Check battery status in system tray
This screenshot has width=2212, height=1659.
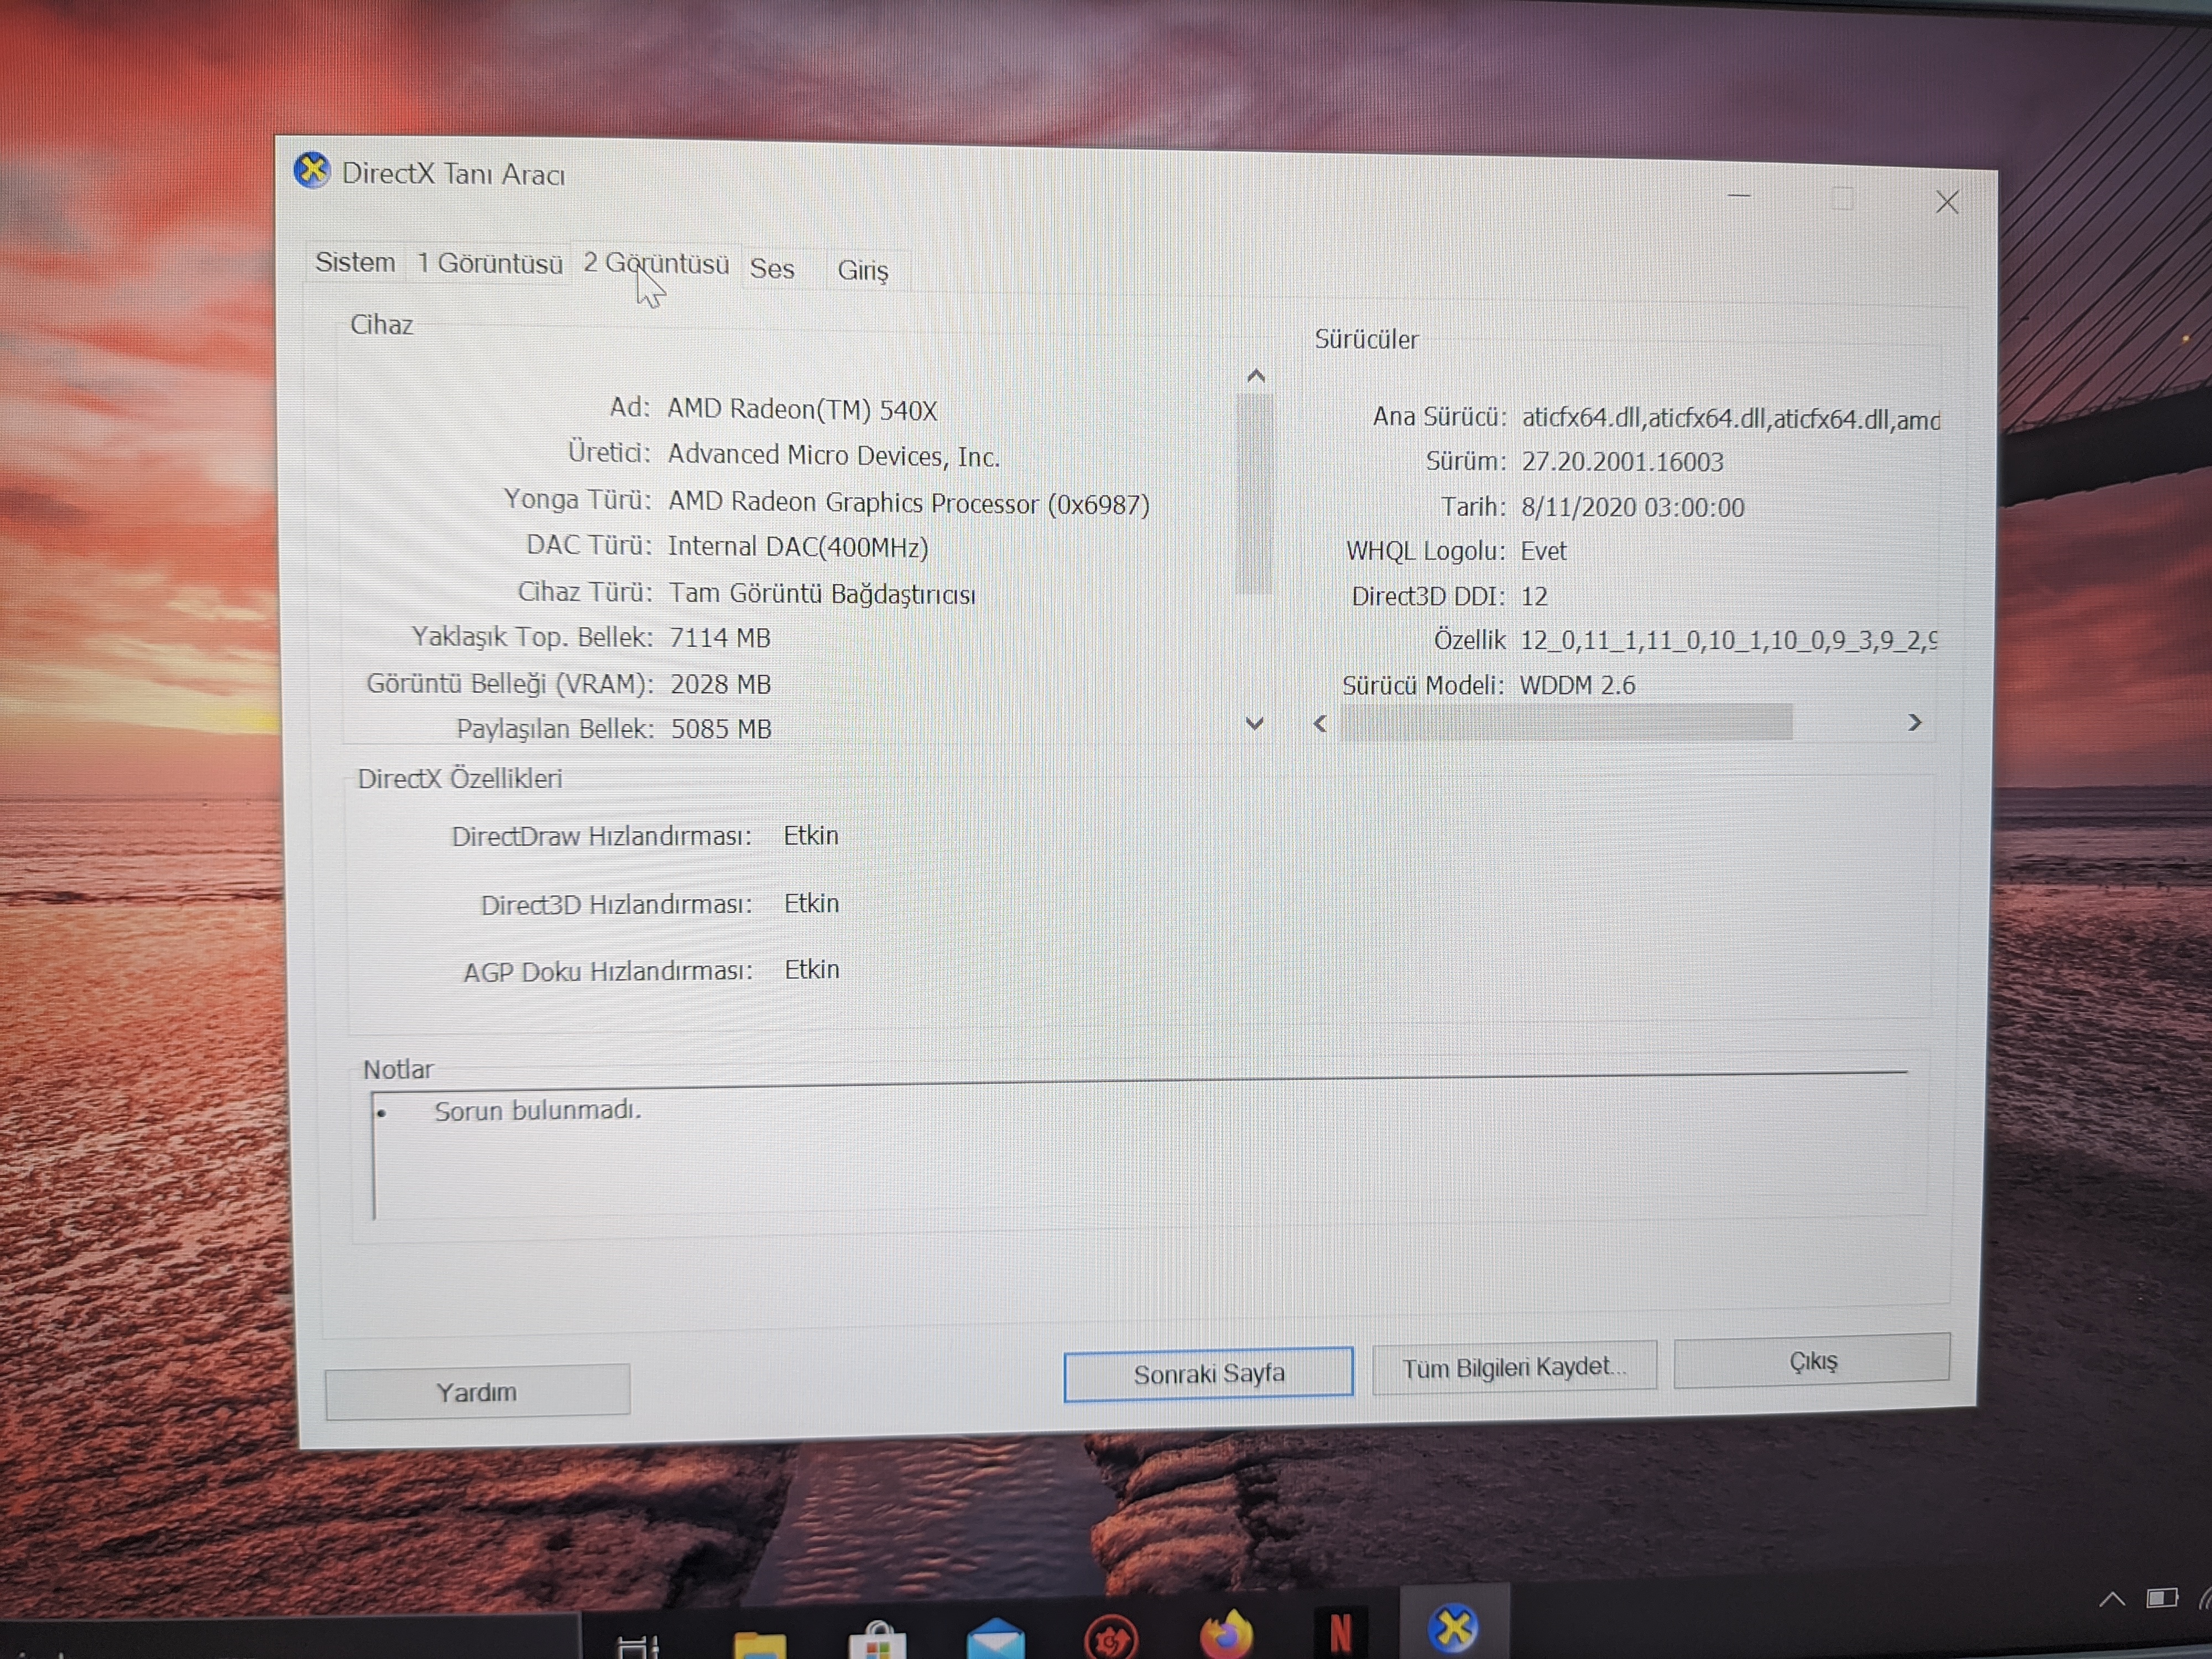[x=2162, y=1598]
